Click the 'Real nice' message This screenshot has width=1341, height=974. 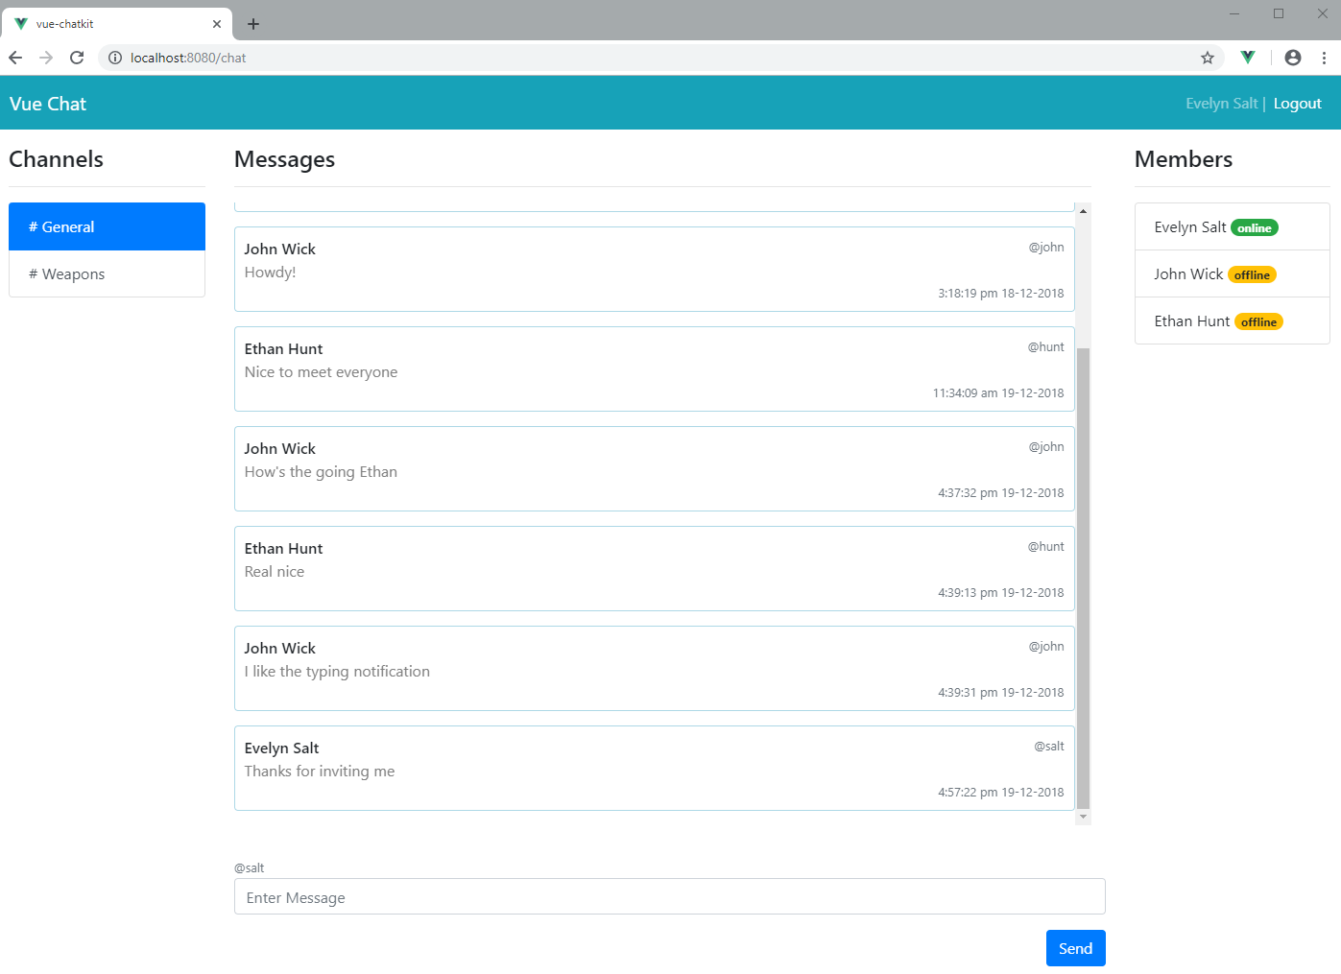[x=275, y=571]
